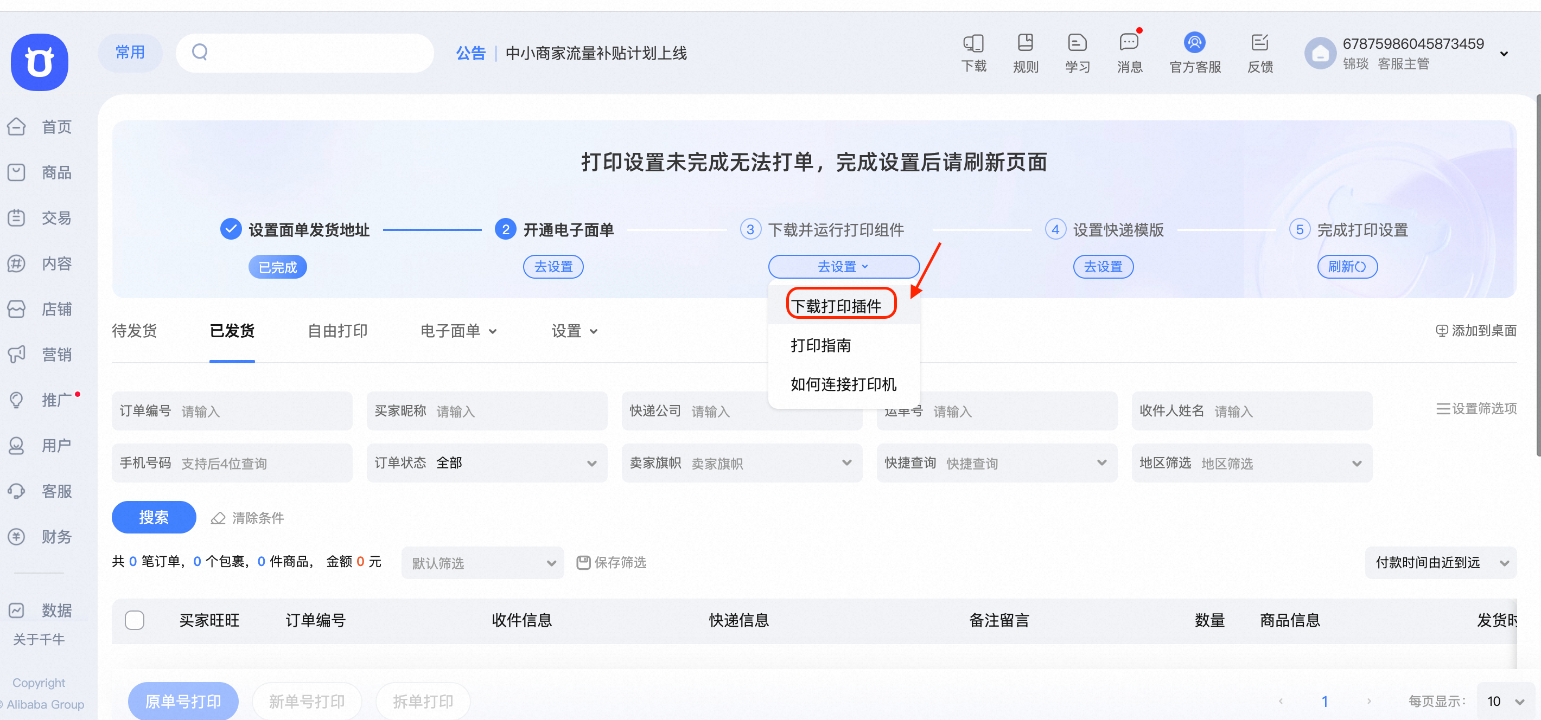Click 去设置 under 下载并运行打印组件

tap(844, 267)
